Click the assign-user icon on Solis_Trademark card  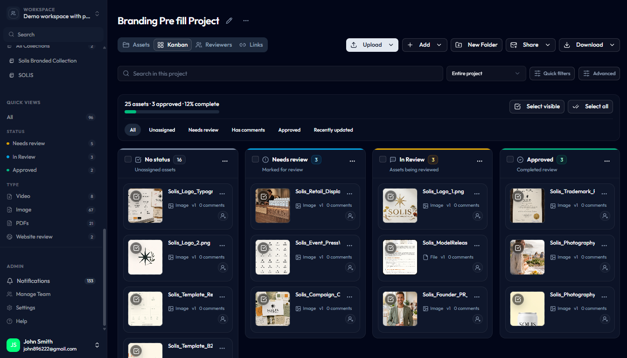coord(605,216)
